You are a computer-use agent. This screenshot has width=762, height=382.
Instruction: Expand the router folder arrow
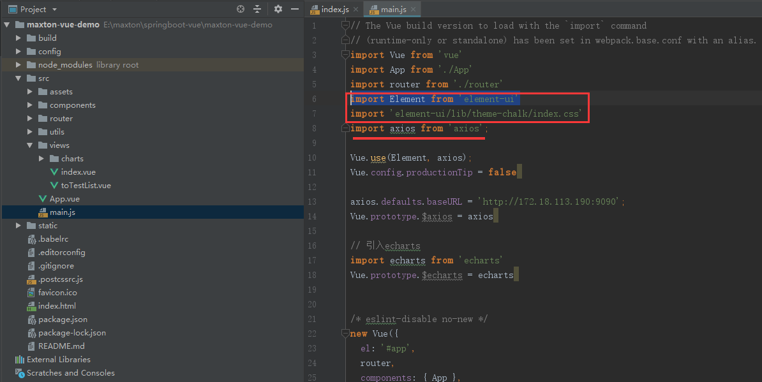[30, 119]
